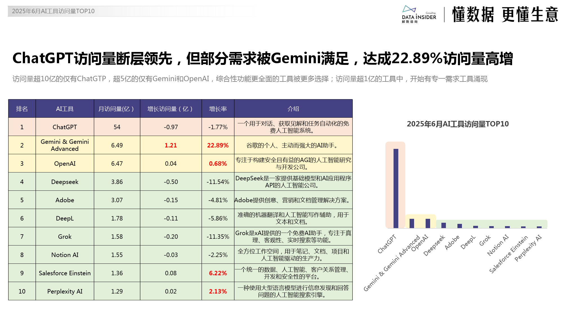Viewport: 563px width, 316px height.
Task: Click the 3.86 monthly visits cell
Action: point(117,182)
